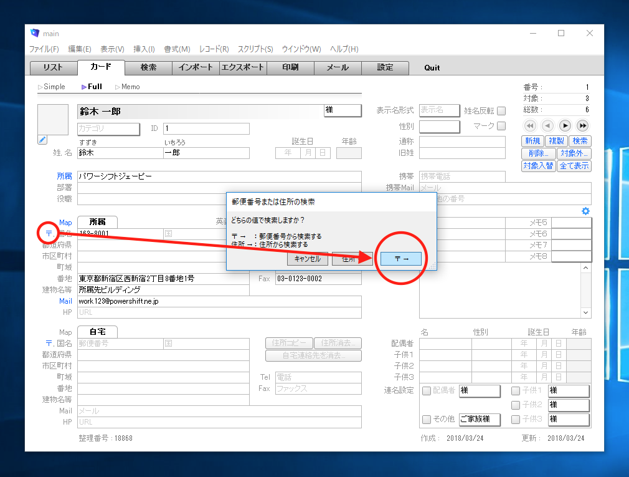The height and width of the screenshot is (477, 629).
Task: Click the 〒 postal icon in 自宅 section
Action: click(49, 343)
